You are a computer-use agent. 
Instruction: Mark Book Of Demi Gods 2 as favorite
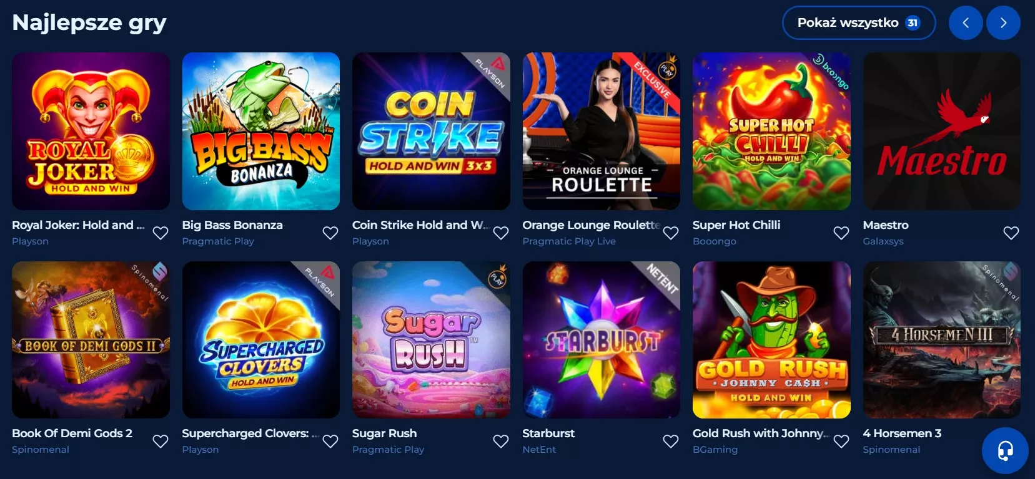point(161,441)
